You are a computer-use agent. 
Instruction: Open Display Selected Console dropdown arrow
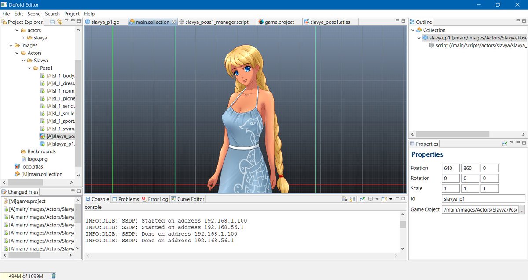click(x=377, y=199)
